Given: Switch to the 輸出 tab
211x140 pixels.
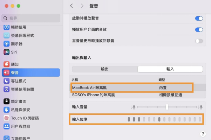Looking at the screenshot, I should 105,69.
